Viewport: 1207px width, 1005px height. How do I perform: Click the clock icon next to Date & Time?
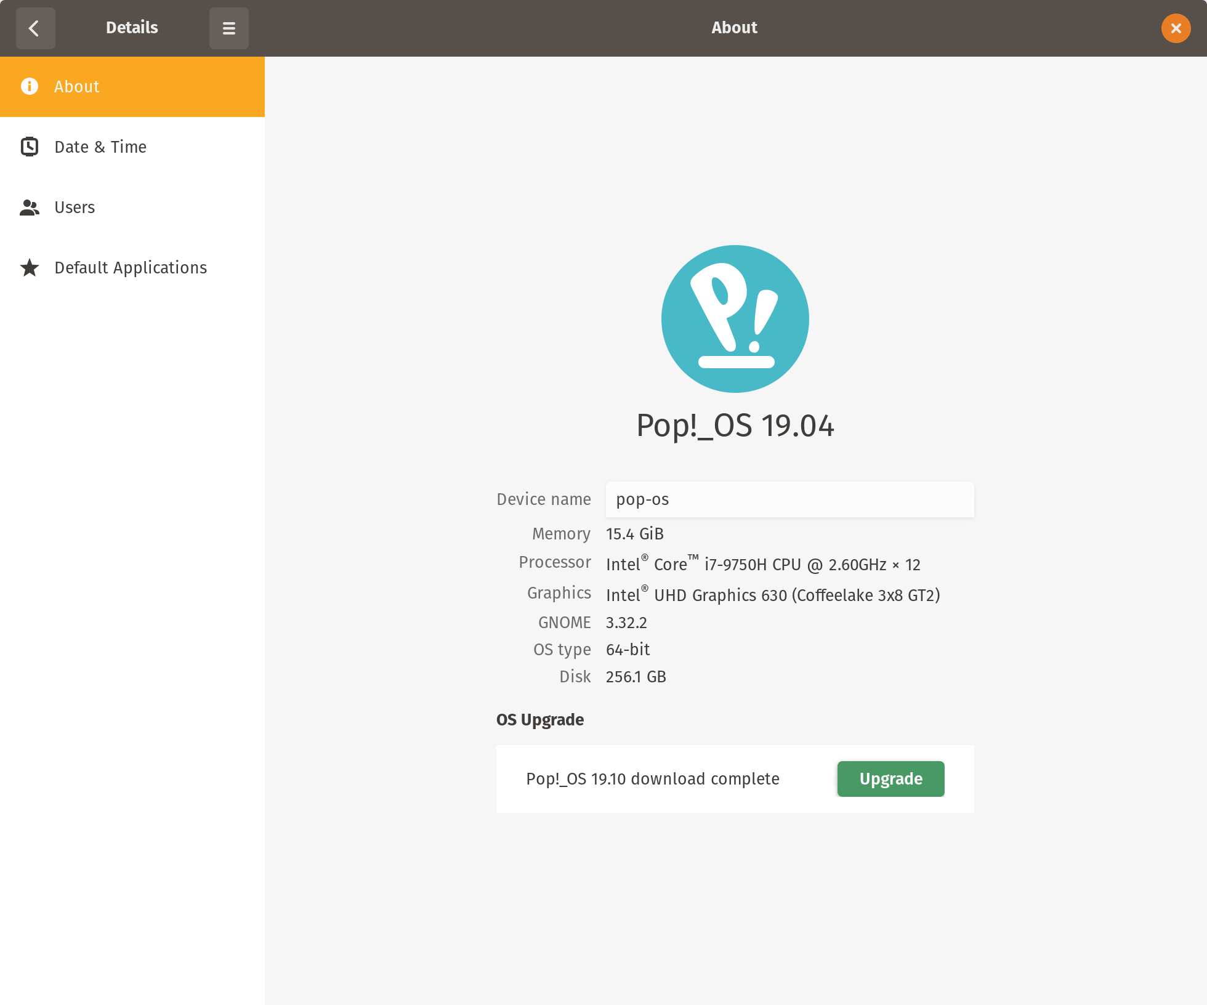[x=29, y=147]
